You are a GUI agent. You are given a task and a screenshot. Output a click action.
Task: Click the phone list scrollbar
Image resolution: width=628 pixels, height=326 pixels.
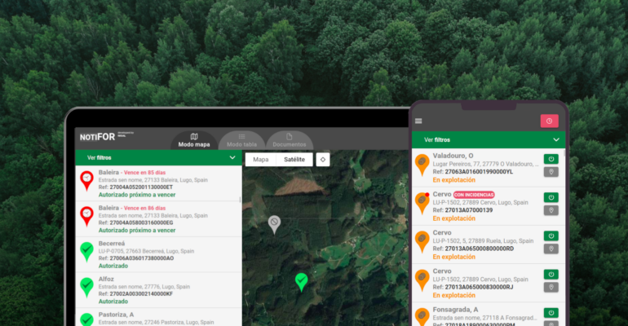[x=564, y=153]
